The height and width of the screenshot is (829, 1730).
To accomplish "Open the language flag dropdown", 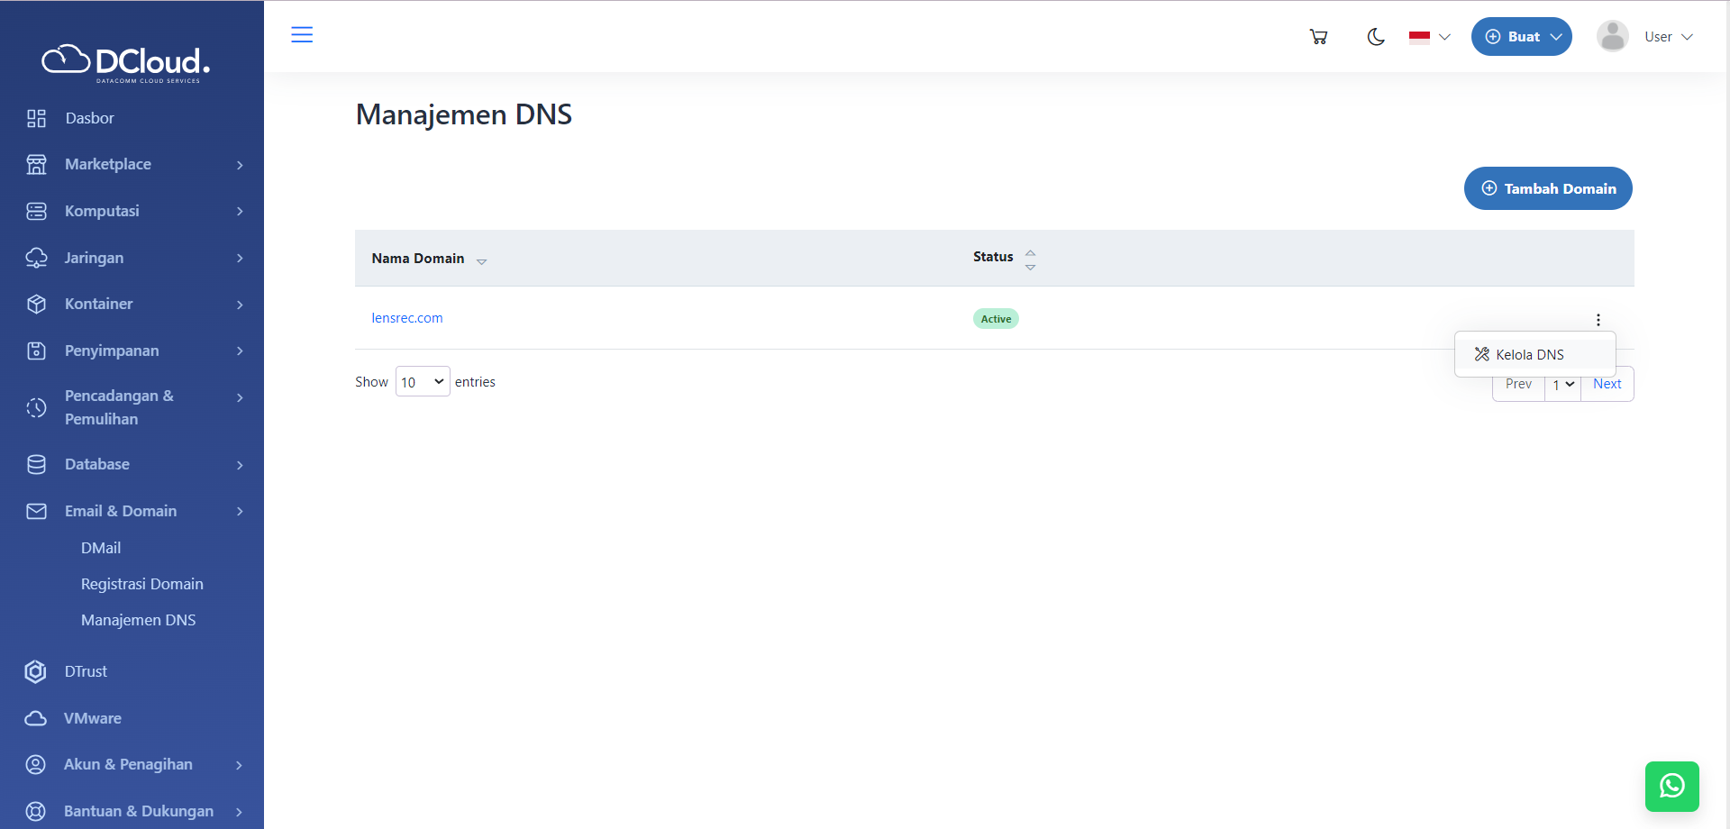I will tap(1429, 37).
